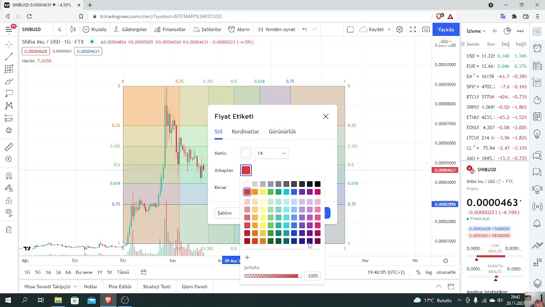Open the economic calendar in right sidebar
Image resolution: width=545 pixels, height=307 pixels.
[x=537, y=116]
